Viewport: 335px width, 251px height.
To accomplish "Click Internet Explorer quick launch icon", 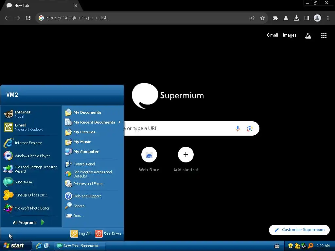I will 39,246.
